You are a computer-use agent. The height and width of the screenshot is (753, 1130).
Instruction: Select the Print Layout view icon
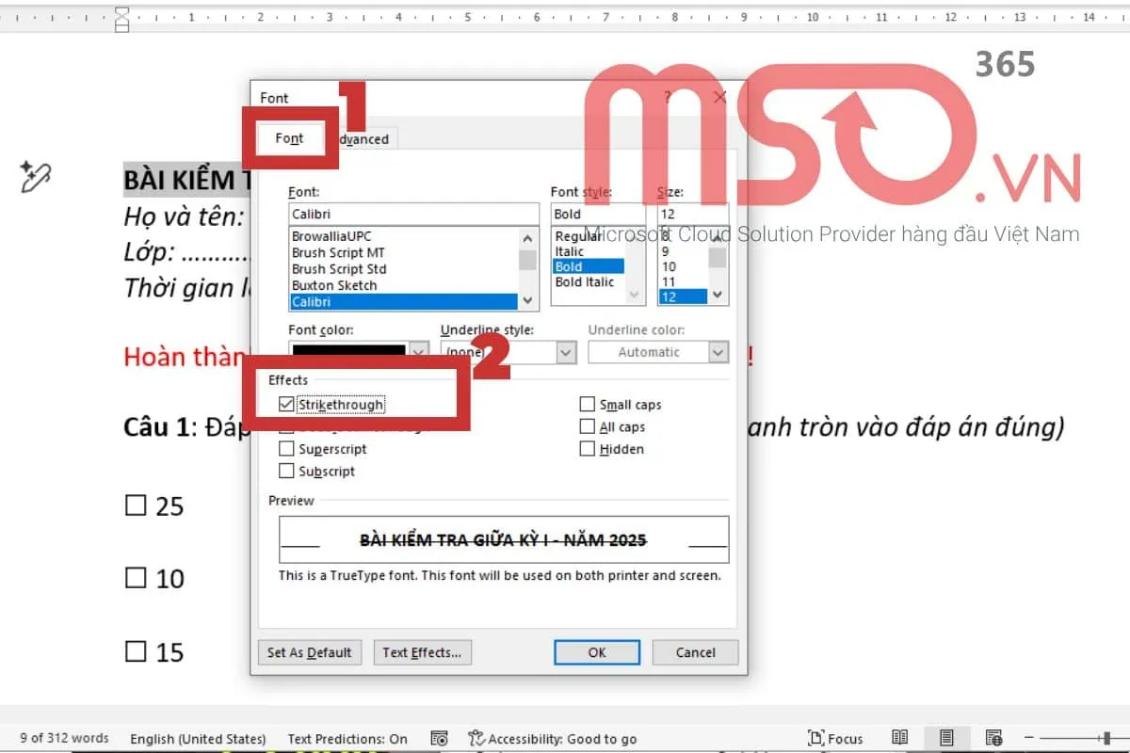(946, 738)
